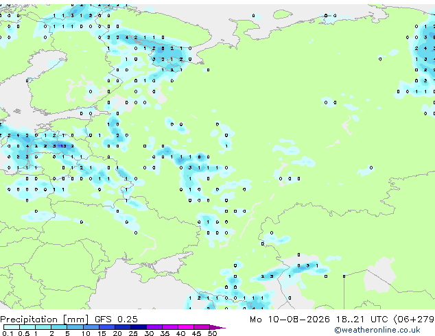Click the weekday 'Mo' label

pyautogui.click(x=256, y=320)
